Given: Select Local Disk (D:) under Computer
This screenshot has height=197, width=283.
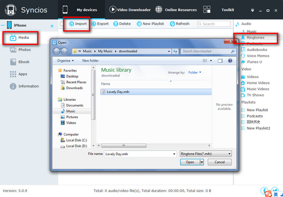Looking at the screenshot, I should click(76, 146).
